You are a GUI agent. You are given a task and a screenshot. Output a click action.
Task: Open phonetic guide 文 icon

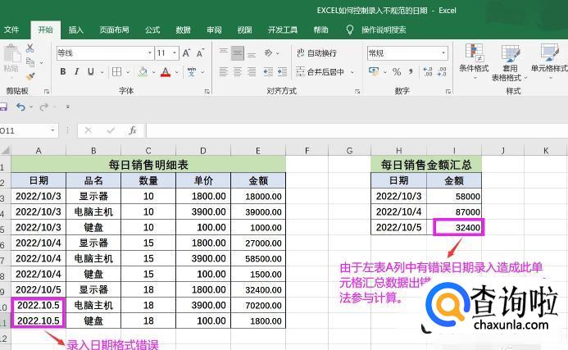pyautogui.click(x=192, y=72)
